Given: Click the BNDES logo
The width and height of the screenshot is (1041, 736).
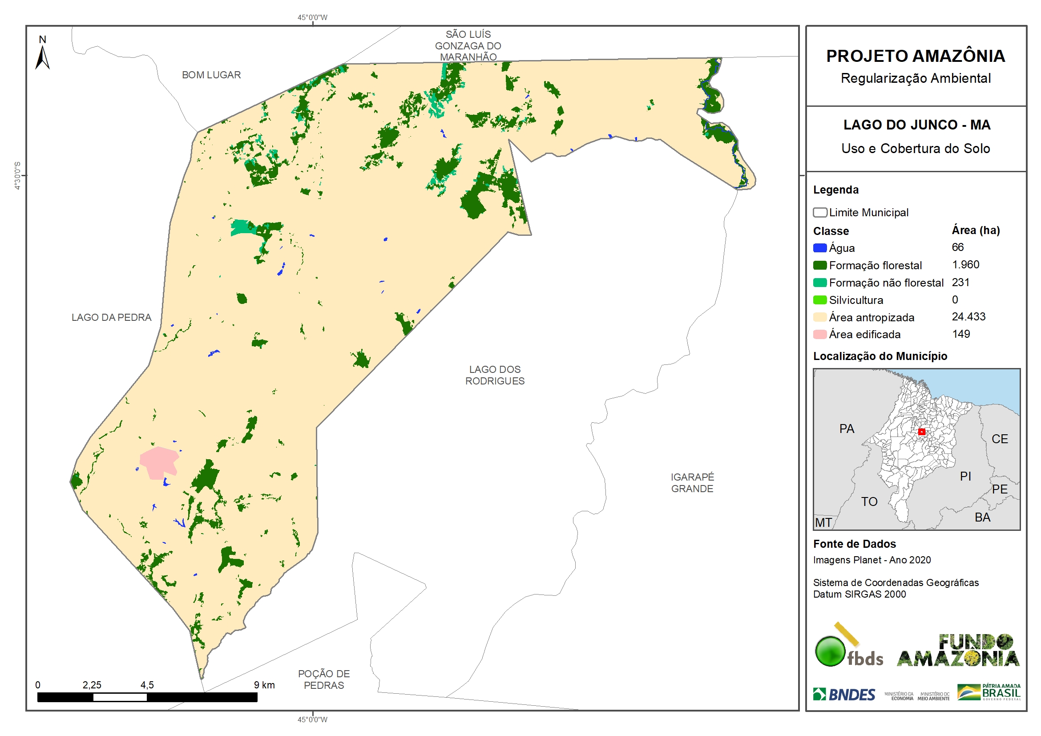Looking at the screenshot, I should pyautogui.click(x=844, y=694).
